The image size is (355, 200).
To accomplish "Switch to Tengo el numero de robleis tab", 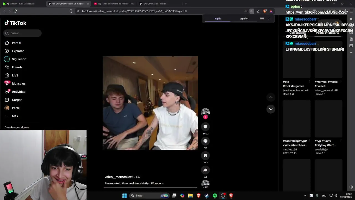I will coord(114,4).
